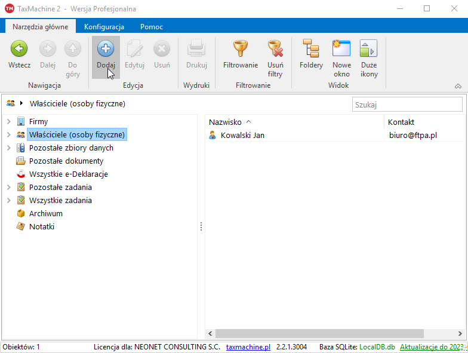The width and height of the screenshot is (468, 353).
Task: Open the Pomoc tab
Action: 152,27
